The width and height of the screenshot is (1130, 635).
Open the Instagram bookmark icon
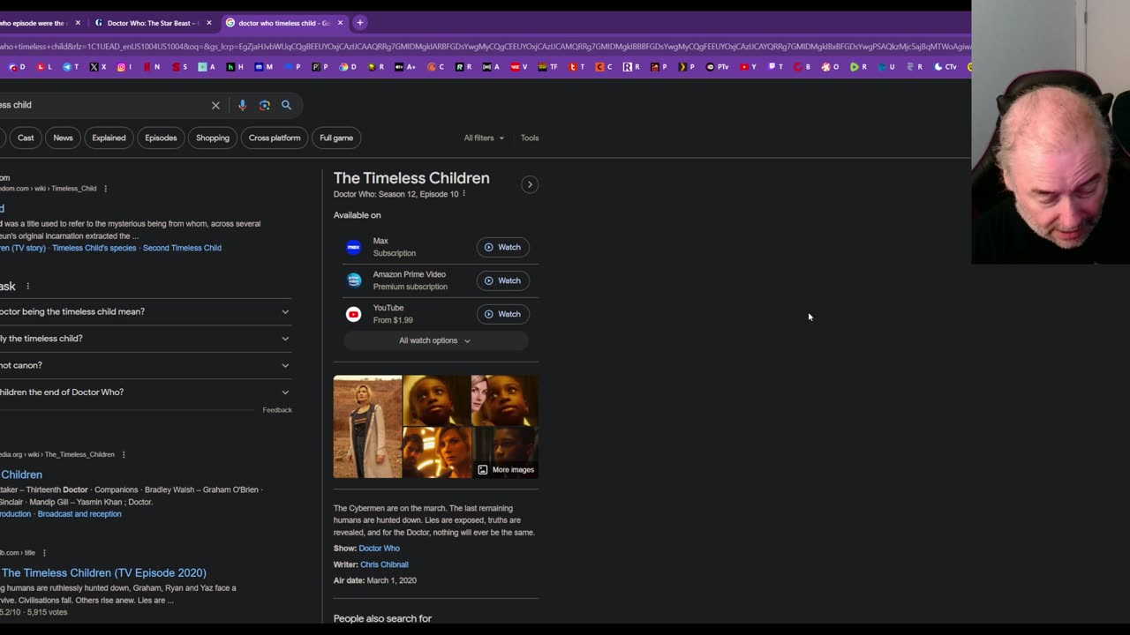click(124, 66)
